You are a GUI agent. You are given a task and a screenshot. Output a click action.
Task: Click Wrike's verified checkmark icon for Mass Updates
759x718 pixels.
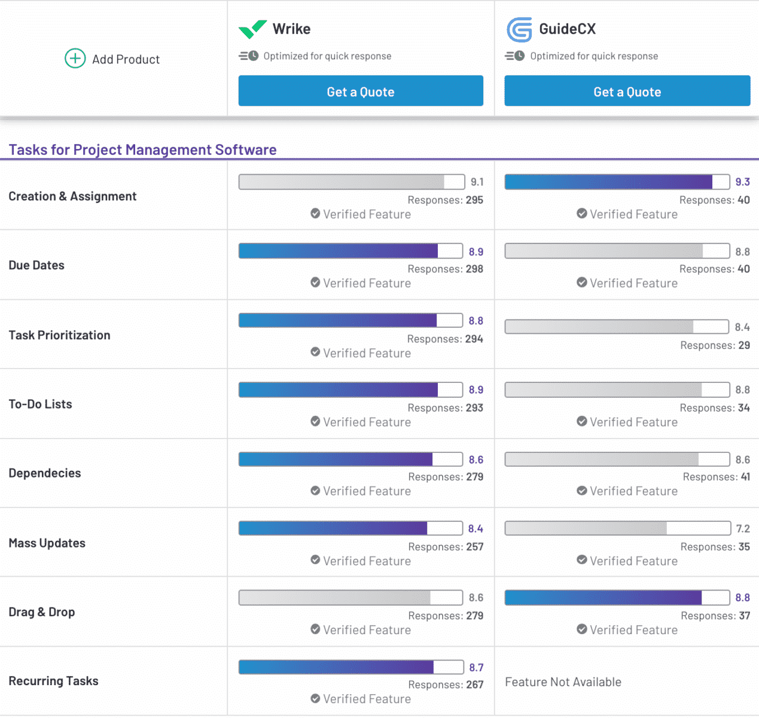coord(315,560)
